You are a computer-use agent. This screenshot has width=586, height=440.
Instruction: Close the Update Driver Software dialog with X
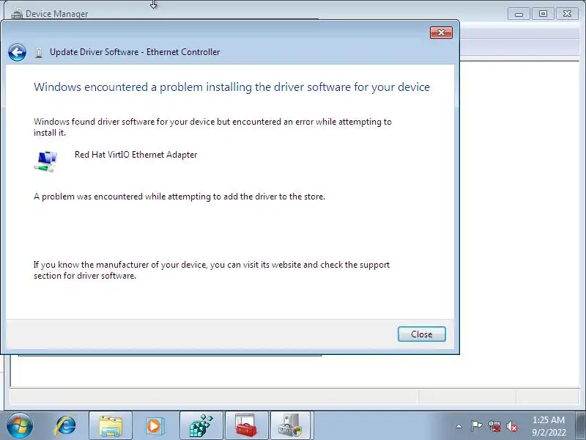click(441, 32)
